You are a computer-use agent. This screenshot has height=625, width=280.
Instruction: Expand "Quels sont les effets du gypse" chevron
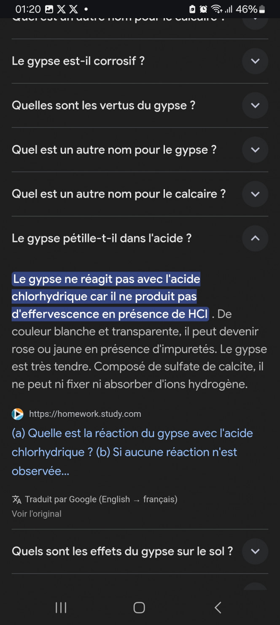pos(255,552)
